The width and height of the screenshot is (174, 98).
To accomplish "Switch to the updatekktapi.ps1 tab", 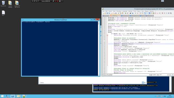I will click(x=115, y=16).
